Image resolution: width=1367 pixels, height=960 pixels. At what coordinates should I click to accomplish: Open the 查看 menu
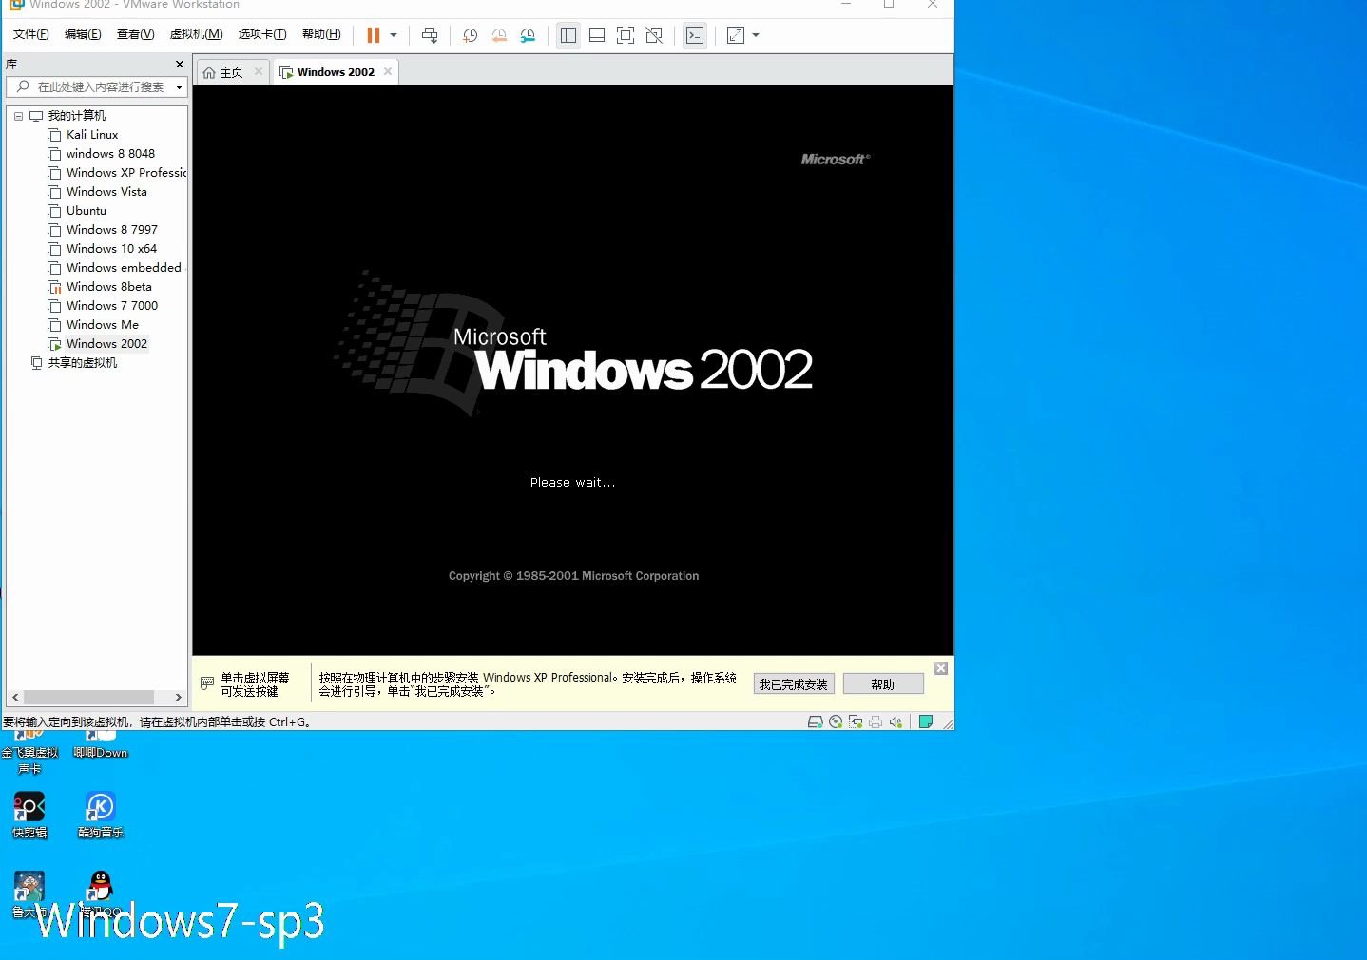pyautogui.click(x=135, y=34)
